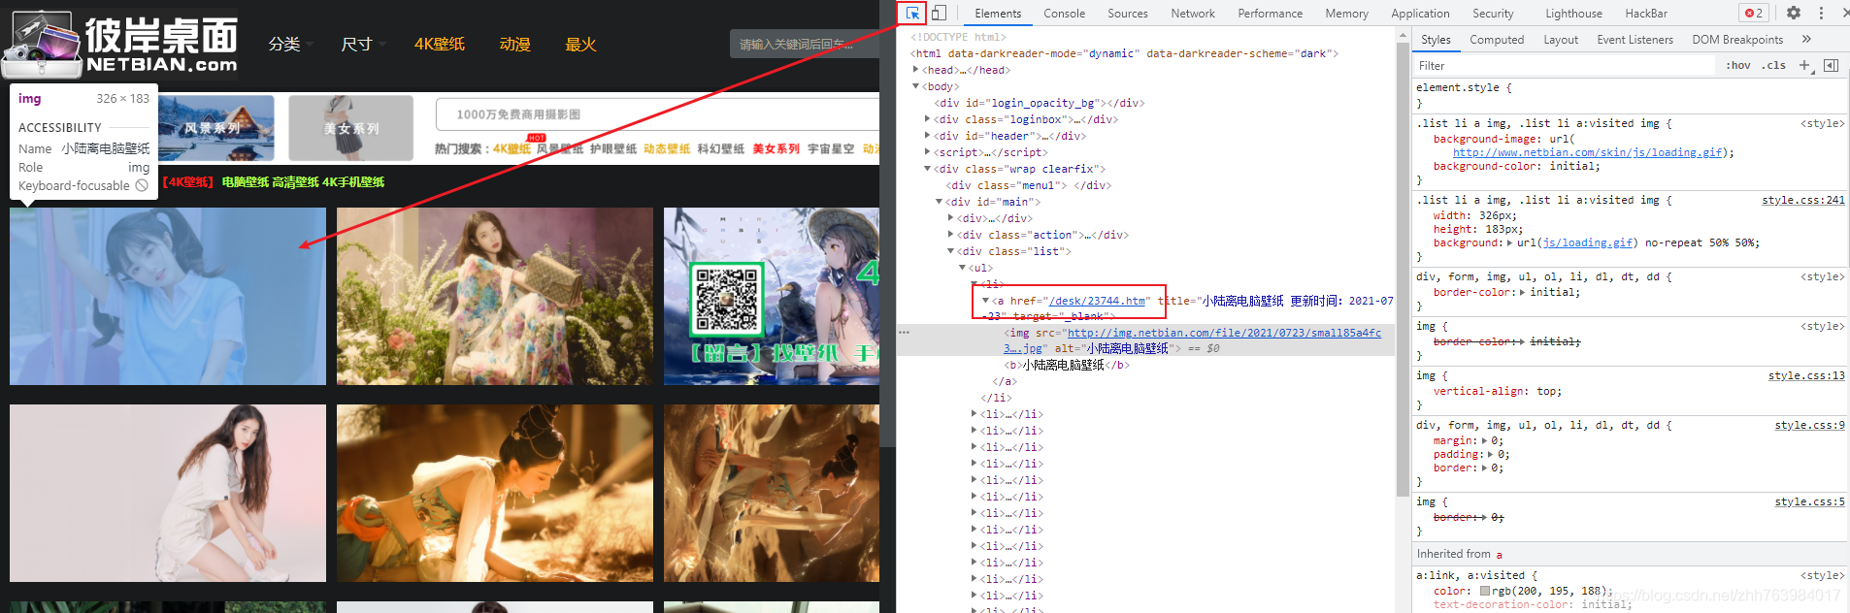Activate the inspect element picker icon
Screen dimensions: 1850x613
pos(912,14)
